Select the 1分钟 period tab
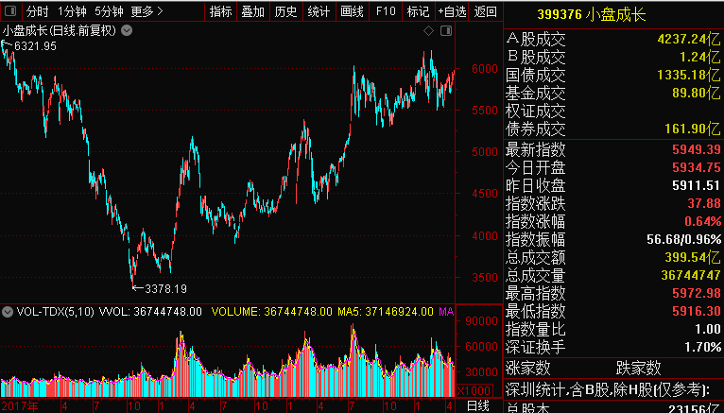 [x=73, y=12]
